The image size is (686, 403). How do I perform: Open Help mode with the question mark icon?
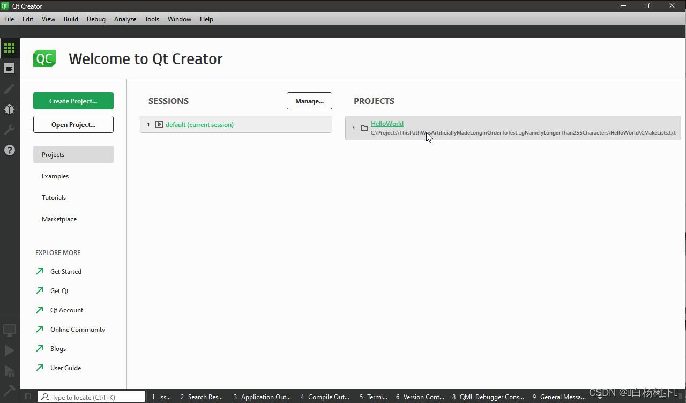point(10,150)
